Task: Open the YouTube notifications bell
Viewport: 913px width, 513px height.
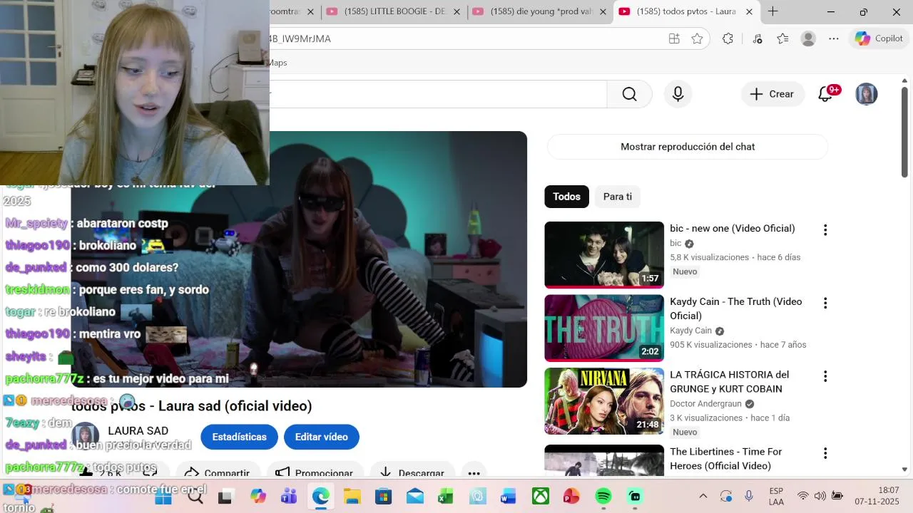Action: (x=825, y=94)
